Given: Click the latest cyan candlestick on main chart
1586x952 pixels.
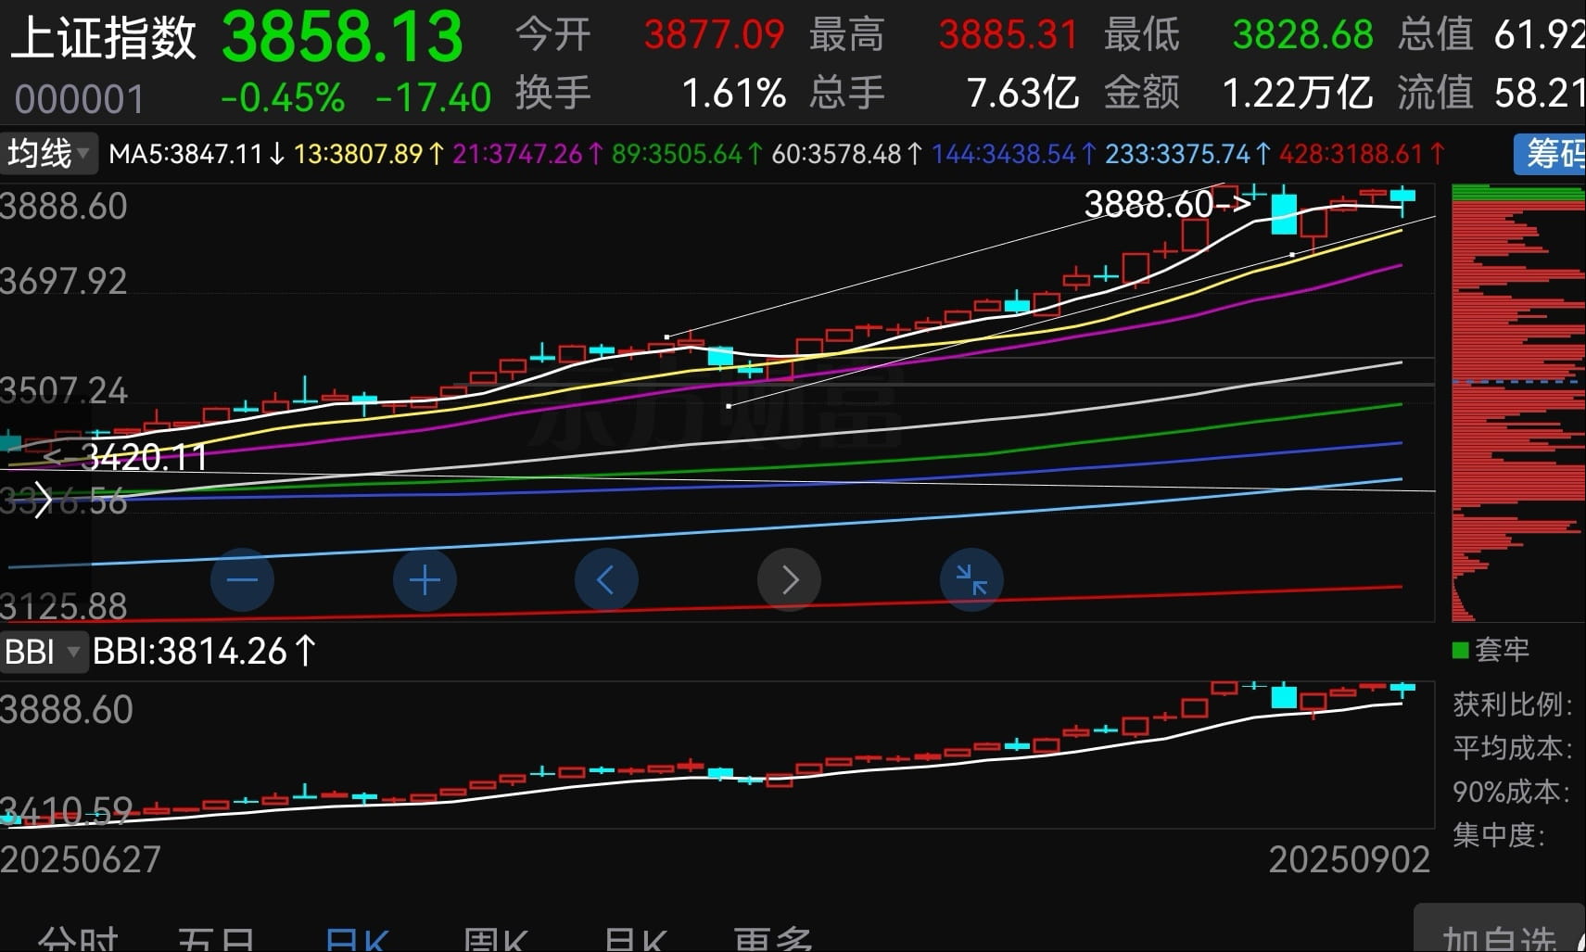Looking at the screenshot, I should (x=1402, y=196).
